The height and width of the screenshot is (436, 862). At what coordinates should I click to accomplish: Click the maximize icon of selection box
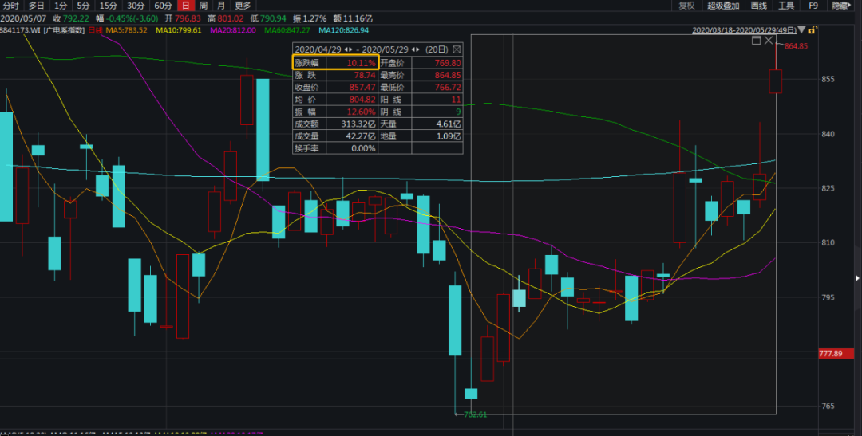click(x=757, y=41)
